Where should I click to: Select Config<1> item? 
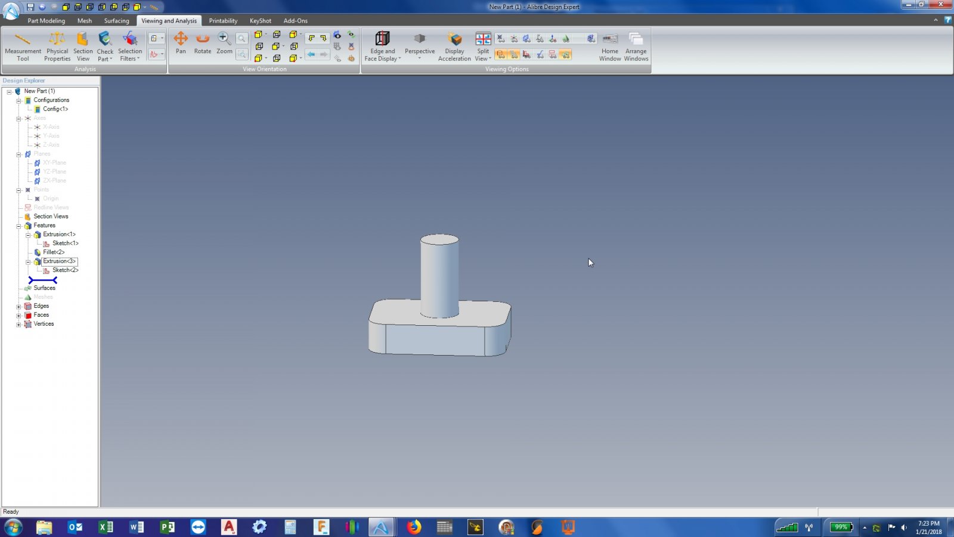(x=55, y=109)
